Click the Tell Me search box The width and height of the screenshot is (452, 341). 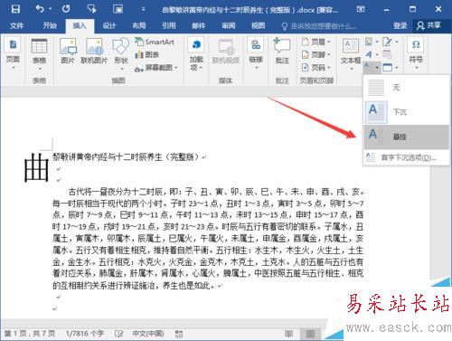320,26
